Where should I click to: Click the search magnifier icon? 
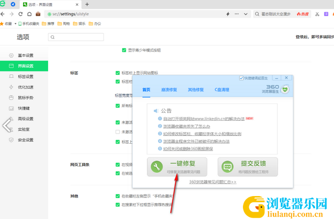[x=257, y=14]
